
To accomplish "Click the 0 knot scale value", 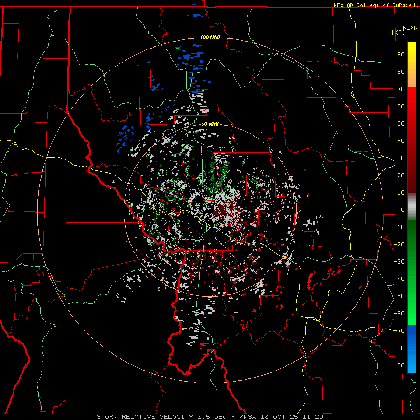I will point(403,210).
